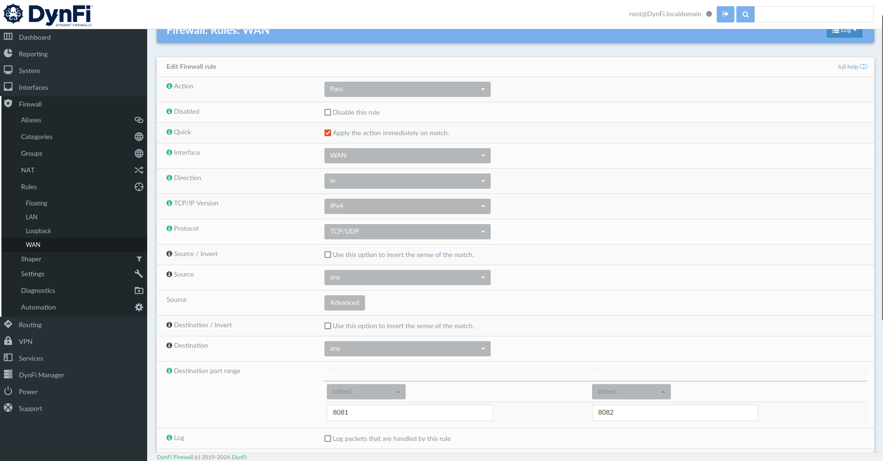Viewport: 883px width, 461px height.
Task: Click the Settings wrench icon
Action: coord(139,274)
